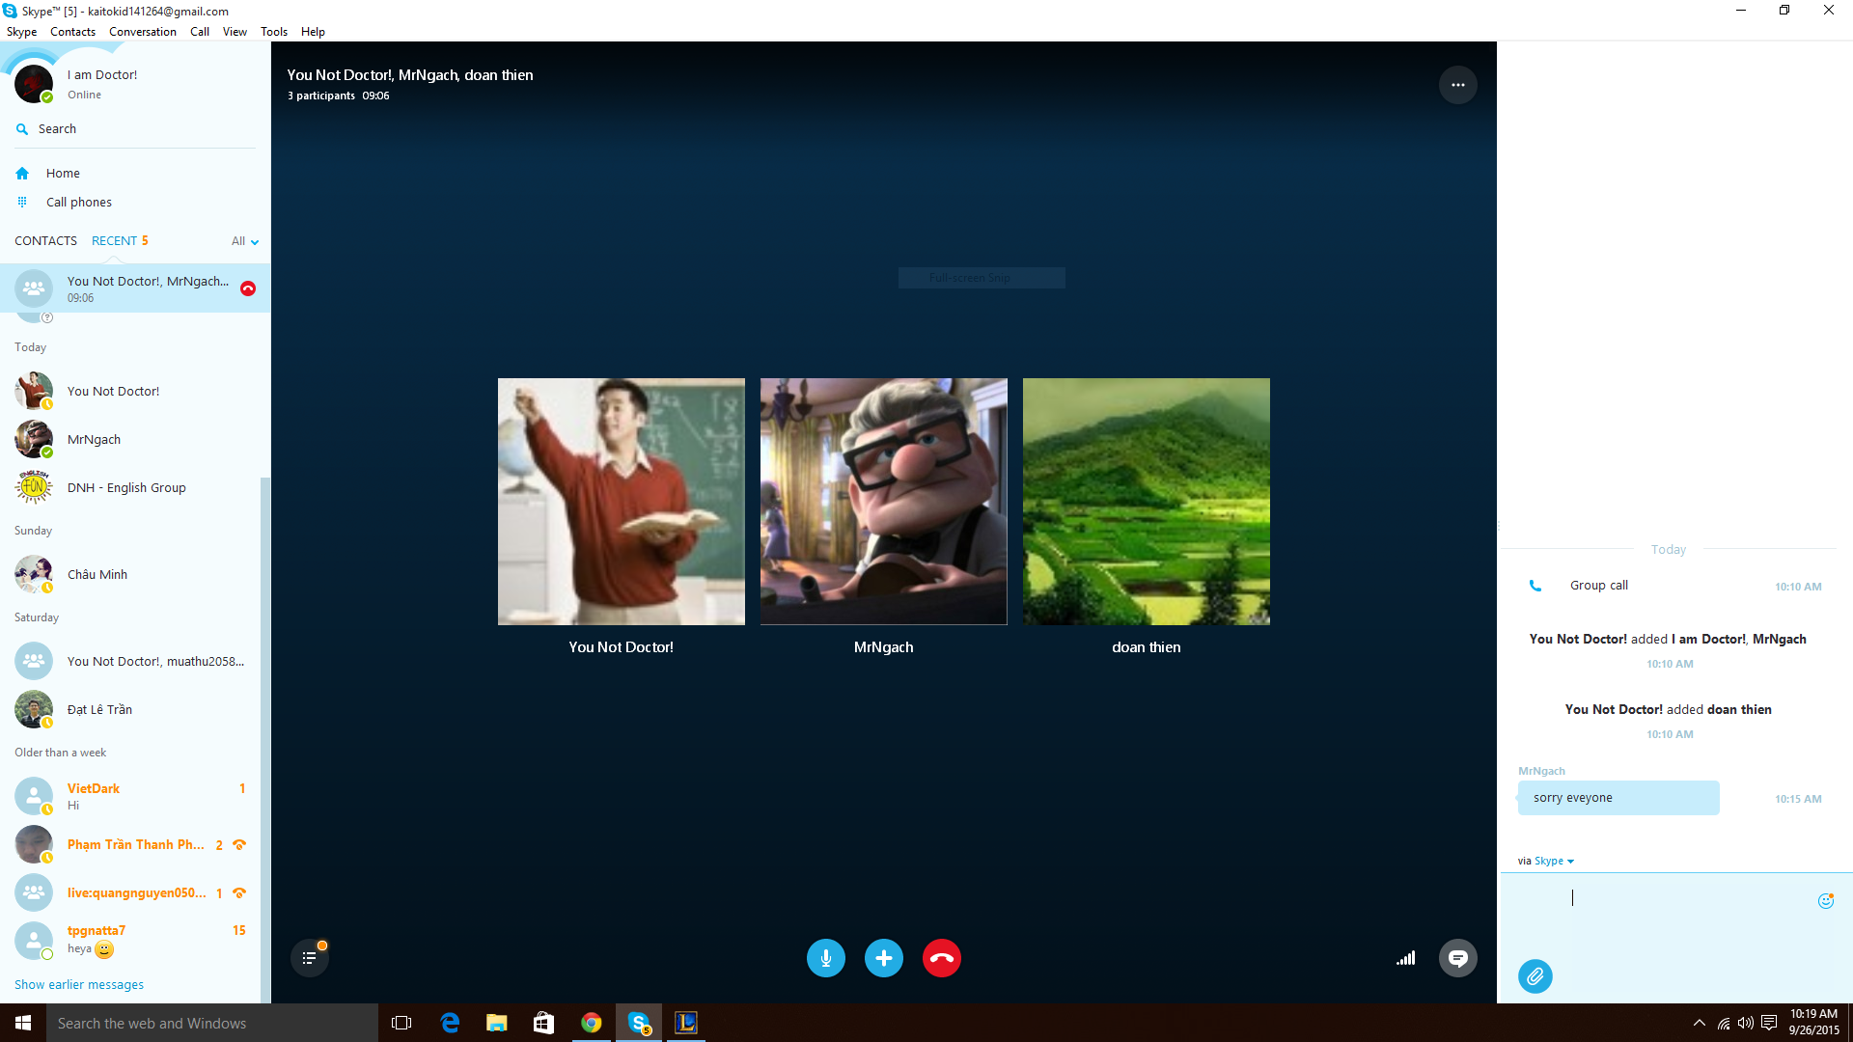Click the You Not Doctor! video tile
Screen dimensions: 1853x1042
(622, 502)
